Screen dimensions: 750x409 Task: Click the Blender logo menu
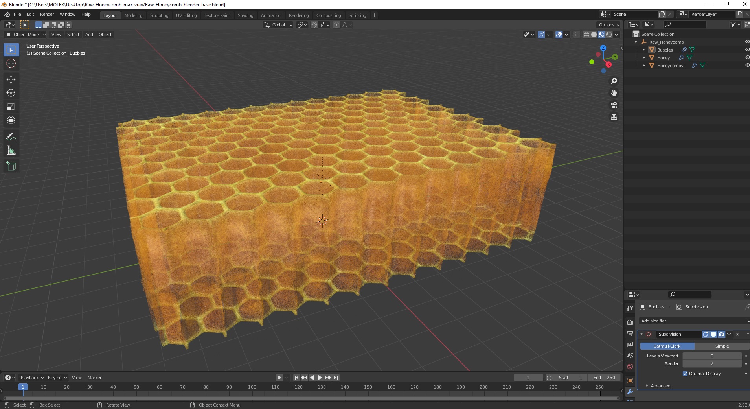click(x=7, y=14)
